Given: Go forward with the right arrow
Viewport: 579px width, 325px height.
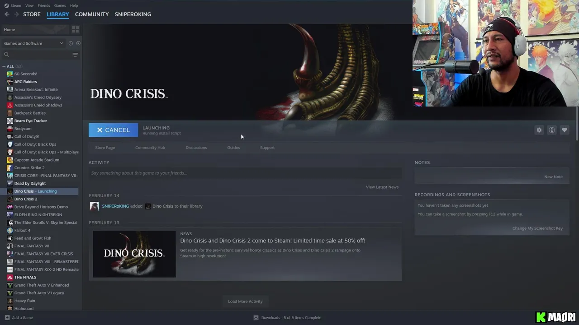Looking at the screenshot, I should 17,14.
